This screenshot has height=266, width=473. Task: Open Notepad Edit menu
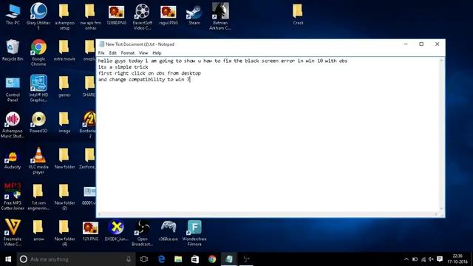click(113, 52)
